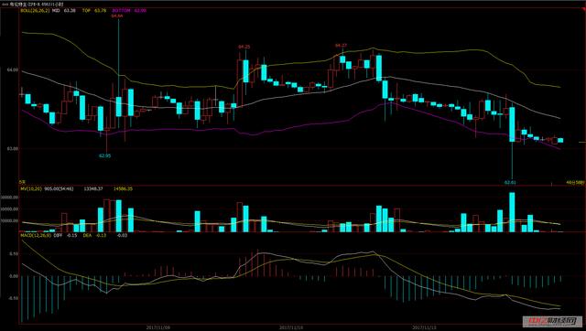Click the 62.61 low price marker
The width and height of the screenshot is (586, 331).
tap(510, 183)
